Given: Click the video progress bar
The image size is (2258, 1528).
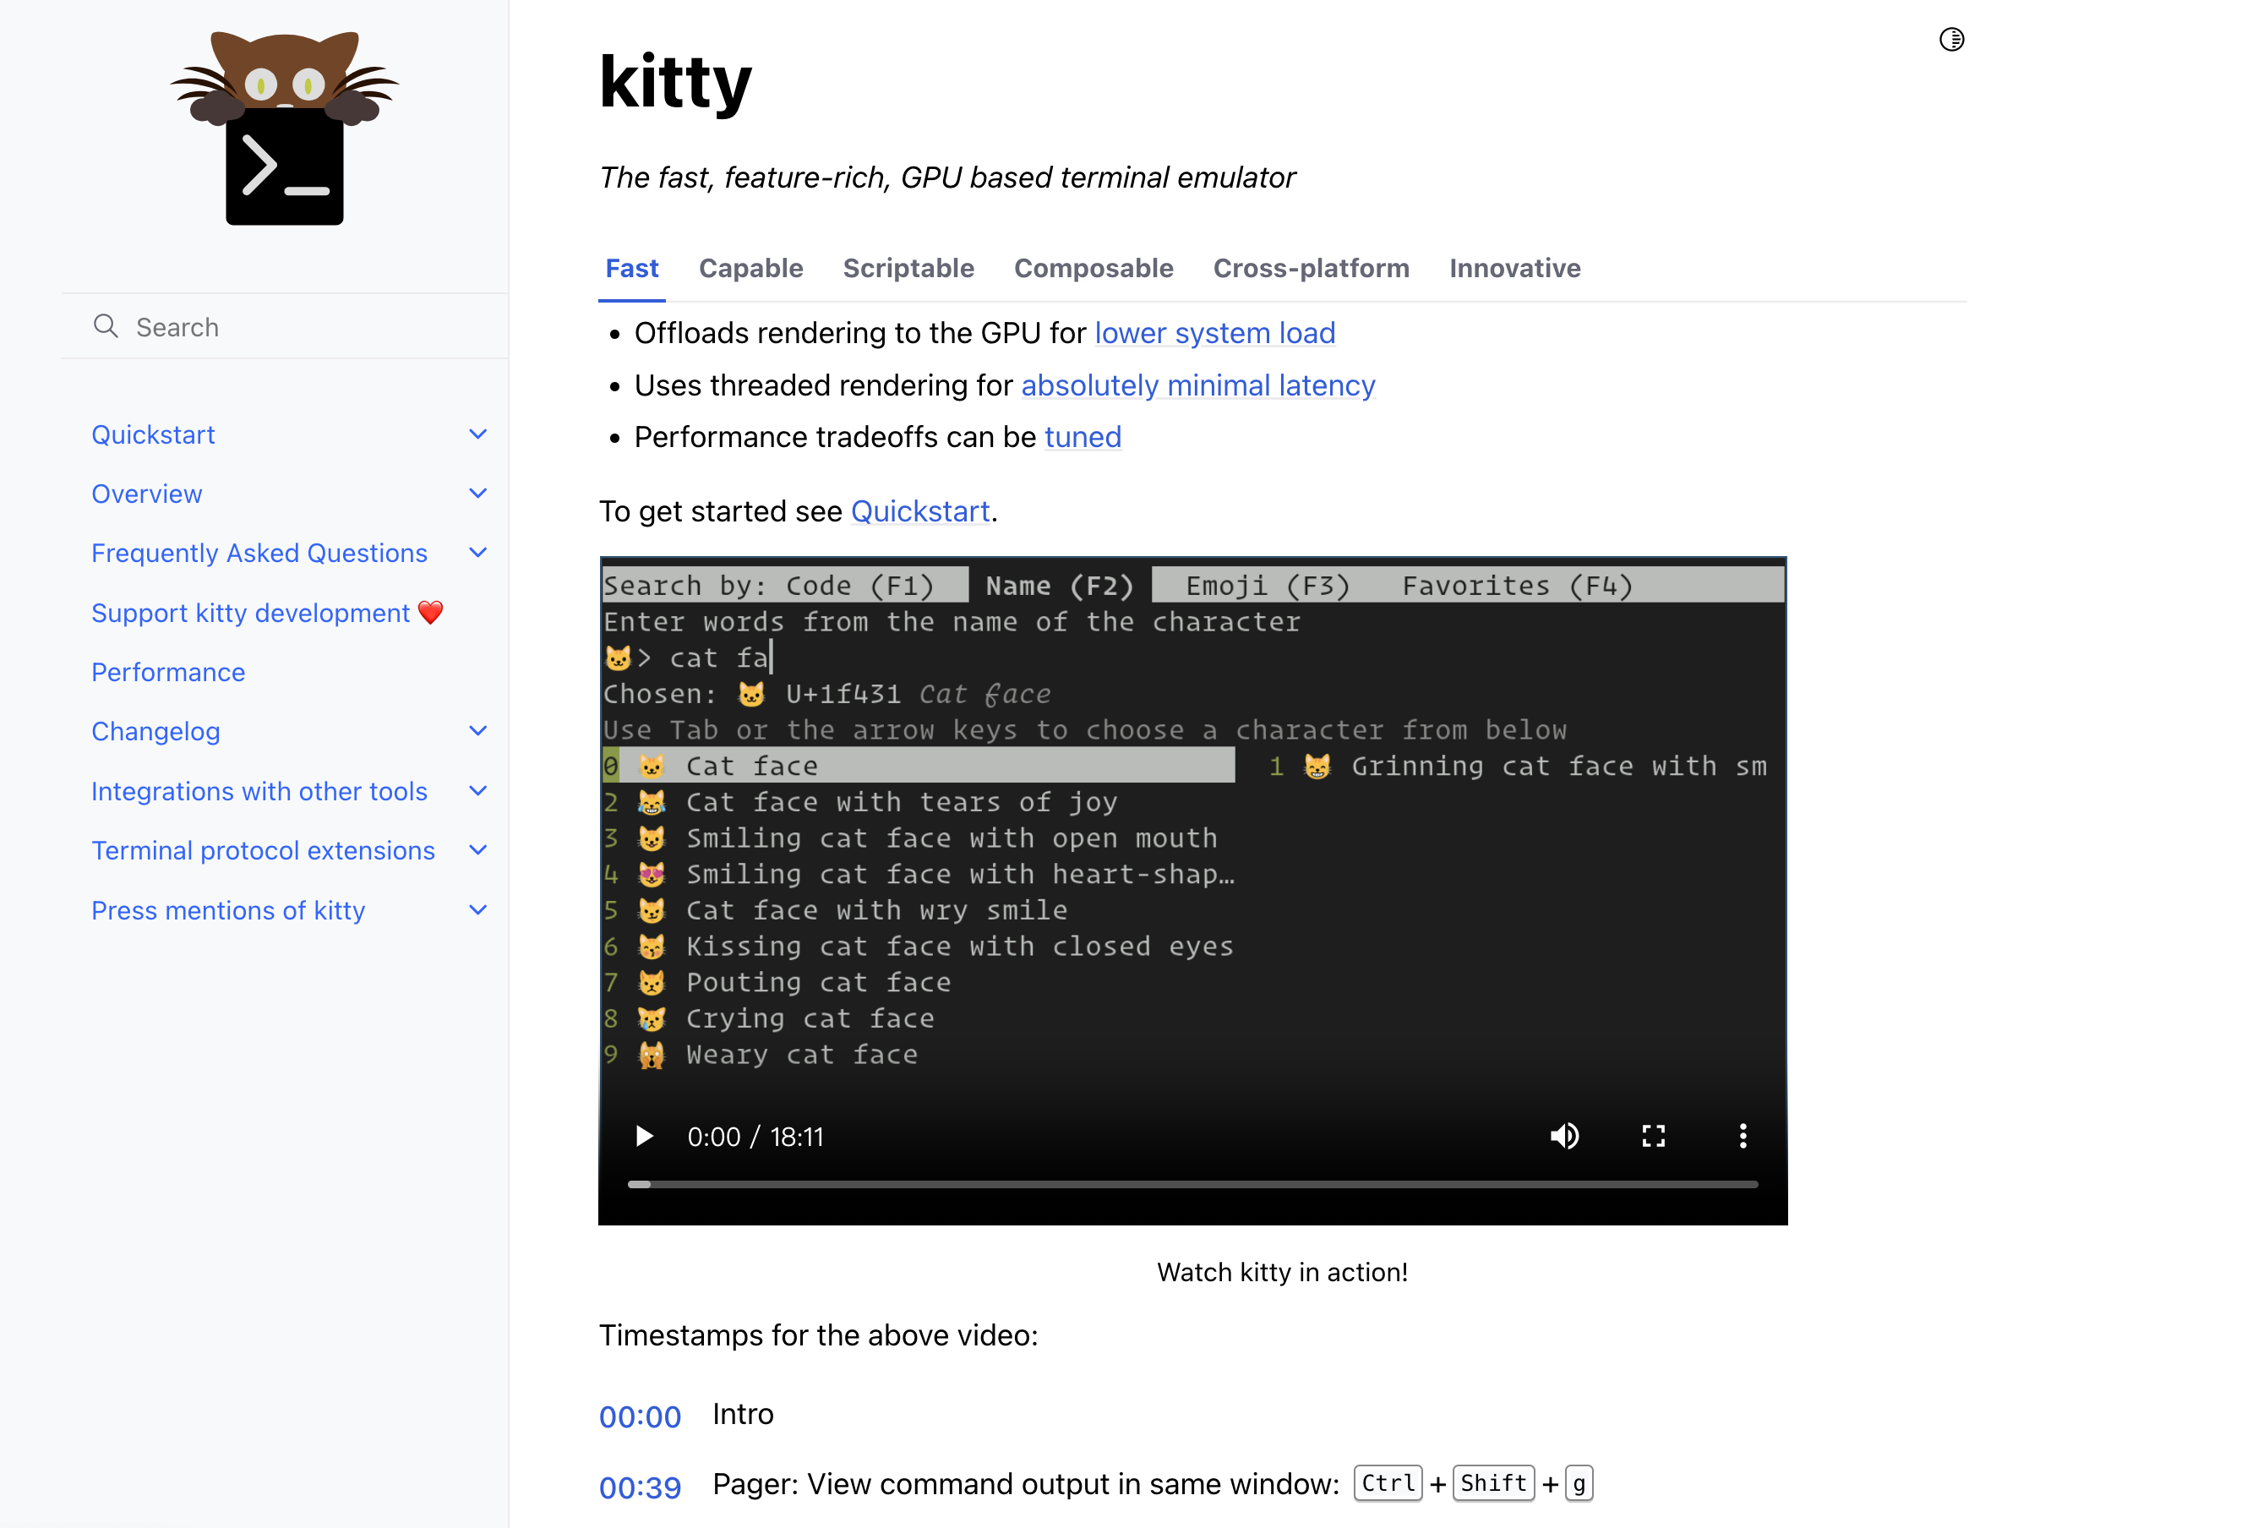Looking at the screenshot, I should 1195,1184.
